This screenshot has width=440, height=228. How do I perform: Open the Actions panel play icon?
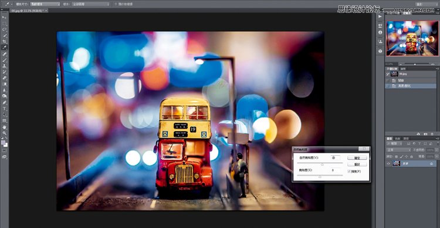(380, 16)
